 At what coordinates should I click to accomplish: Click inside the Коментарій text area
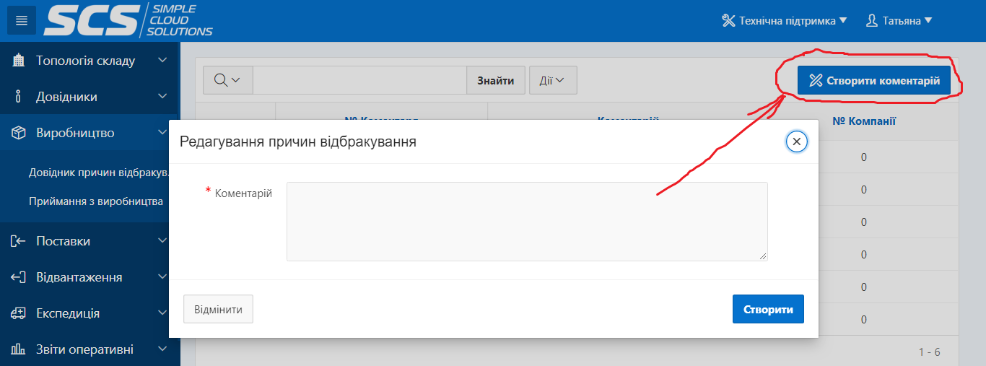click(x=527, y=221)
